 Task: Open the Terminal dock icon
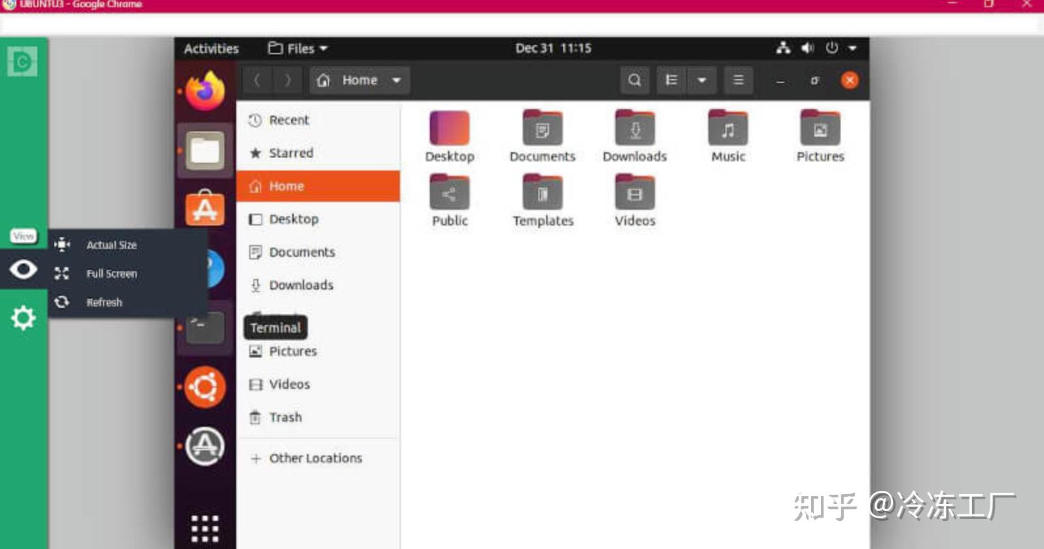pos(205,327)
